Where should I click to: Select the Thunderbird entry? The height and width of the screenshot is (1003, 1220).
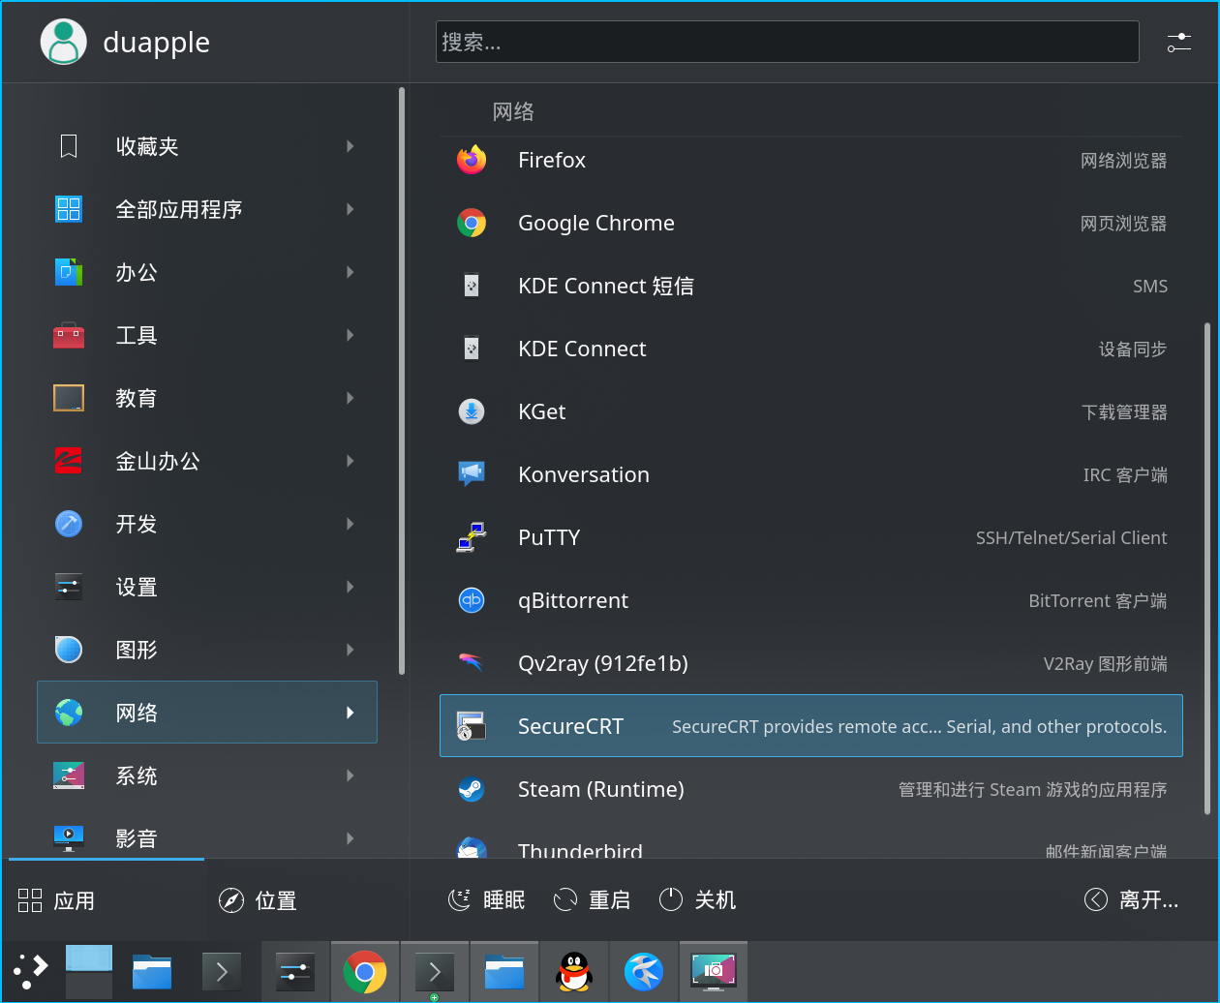[x=811, y=839]
